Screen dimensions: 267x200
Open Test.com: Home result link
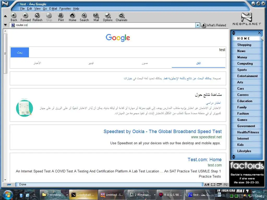204,160
